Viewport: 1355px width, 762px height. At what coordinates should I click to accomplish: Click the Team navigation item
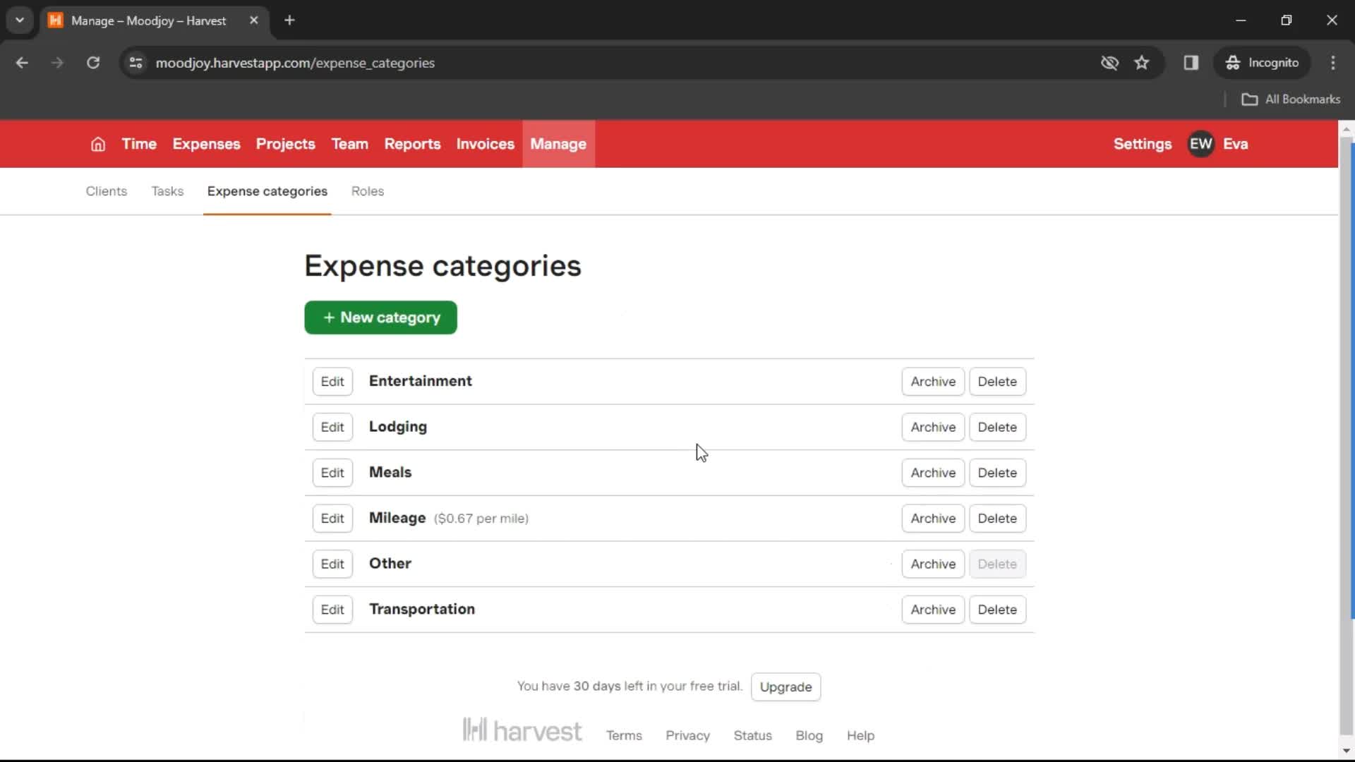pyautogui.click(x=349, y=143)
